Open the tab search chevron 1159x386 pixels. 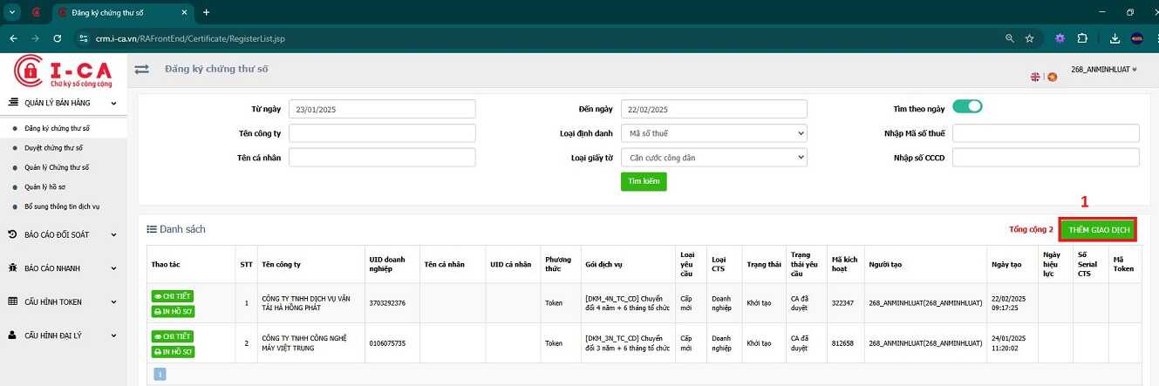click(x=12, y=12)
